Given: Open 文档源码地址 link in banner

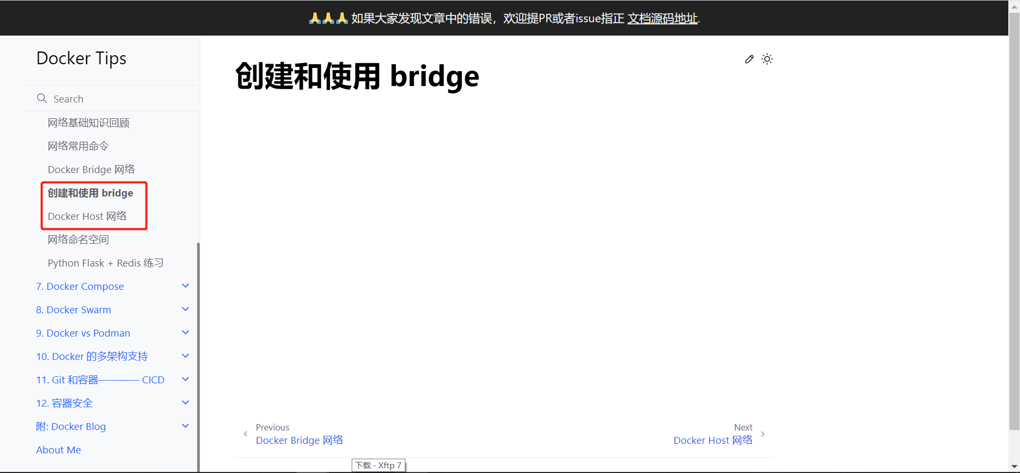Looking at the screenshot, I should tap(662, 19).
